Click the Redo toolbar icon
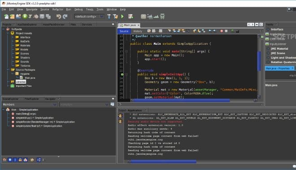The height and width of the screenshot is (170, 296). 65,17
